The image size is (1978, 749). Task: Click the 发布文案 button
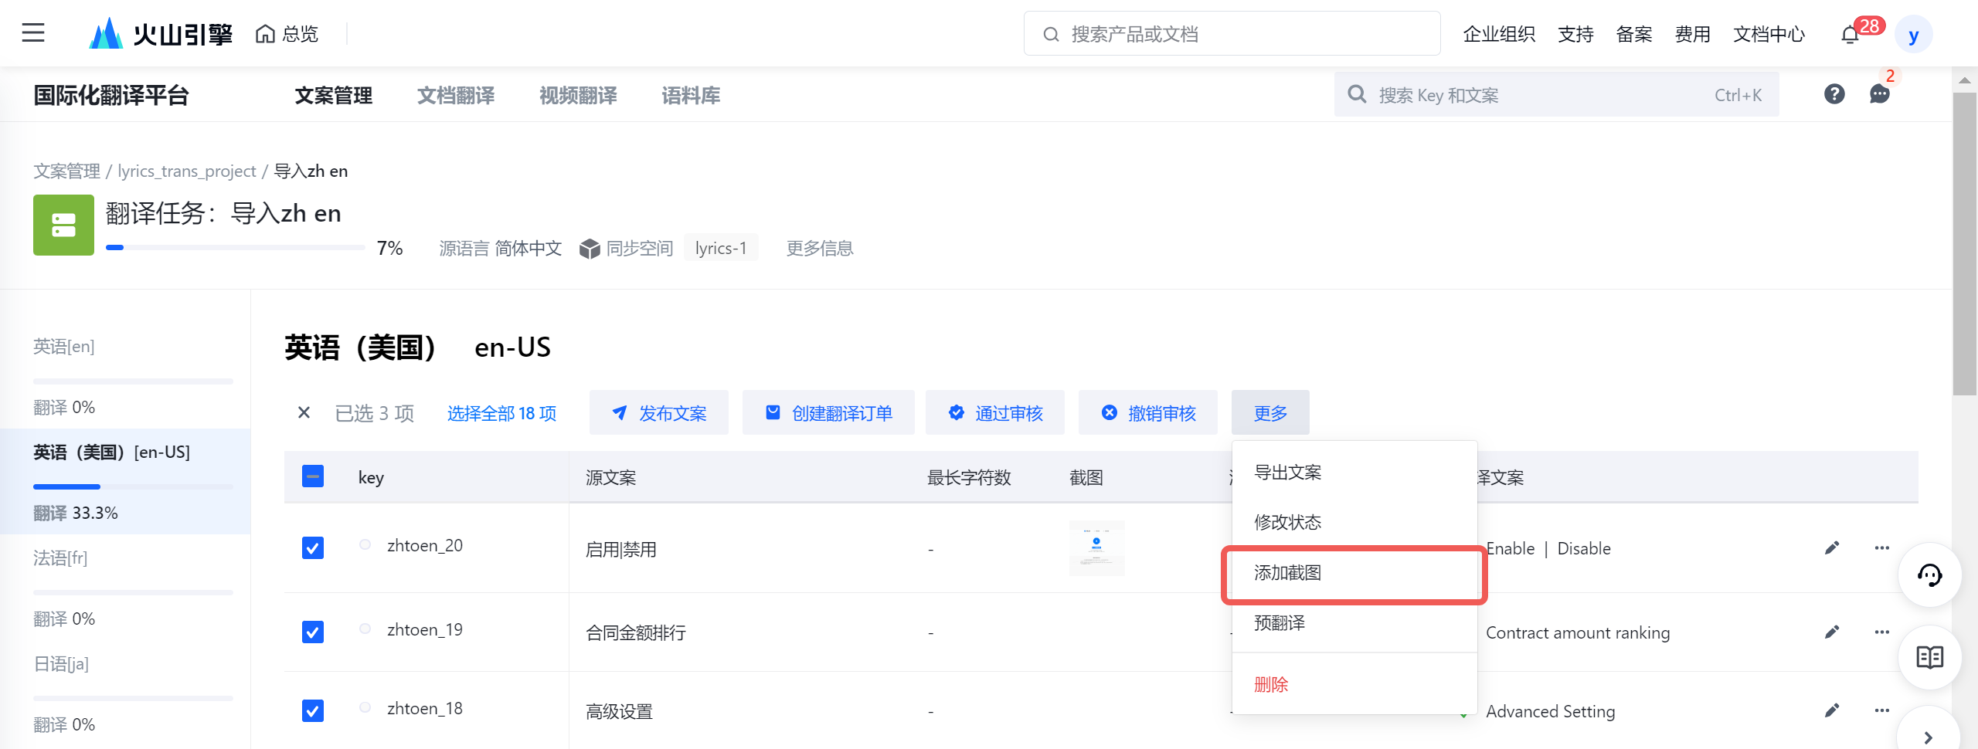point(659,413)
